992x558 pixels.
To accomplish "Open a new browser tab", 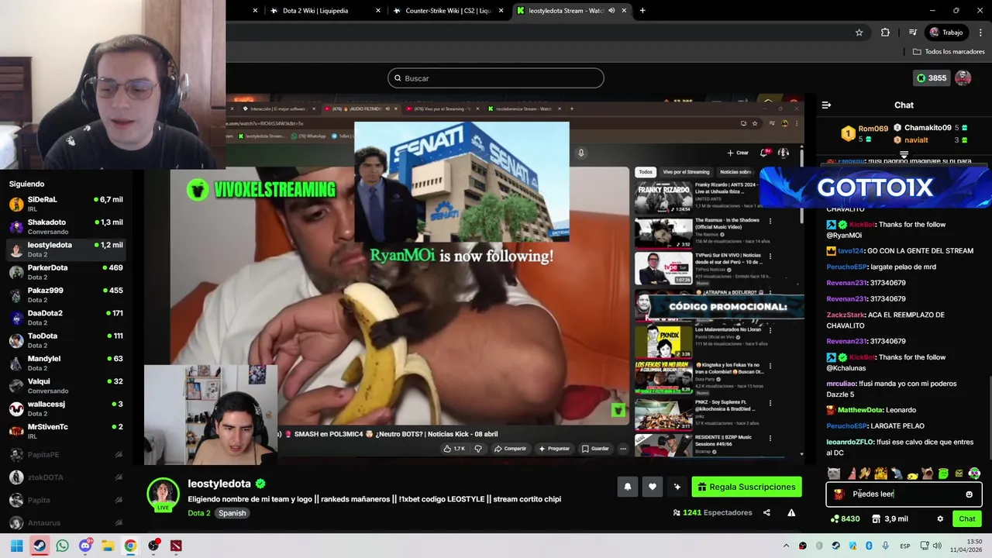I will pyautogui.click(x=642, y=11).
